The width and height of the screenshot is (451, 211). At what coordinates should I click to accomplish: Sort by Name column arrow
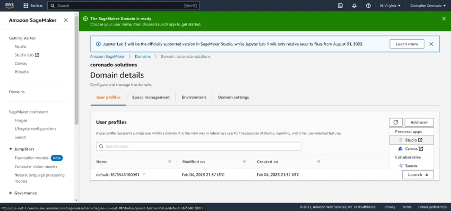169,162
